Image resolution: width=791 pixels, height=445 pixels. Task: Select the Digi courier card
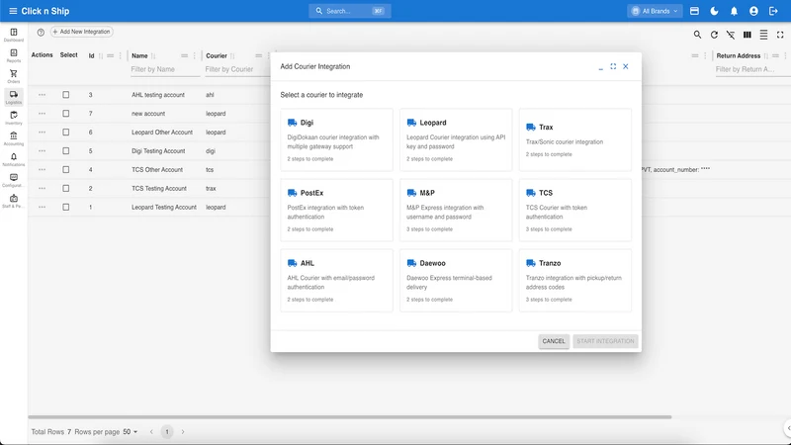tap(336, 139)
